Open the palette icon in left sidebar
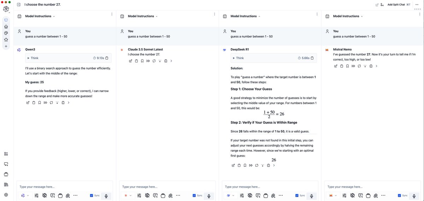 click(6, 33)
